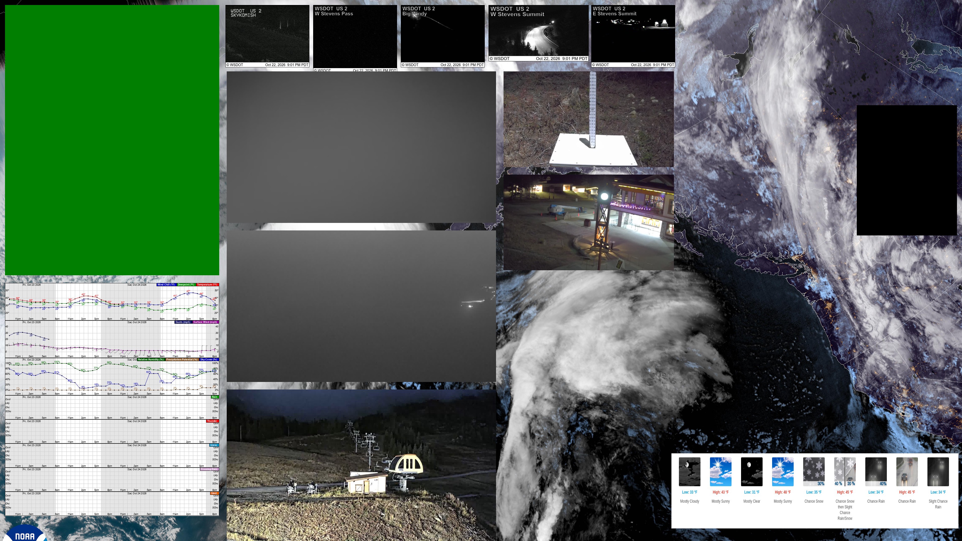Open the E Stevens Summit camera image

[633, 36]
